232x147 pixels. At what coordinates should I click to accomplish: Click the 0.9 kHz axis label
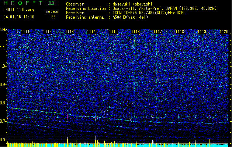[3, 85]
